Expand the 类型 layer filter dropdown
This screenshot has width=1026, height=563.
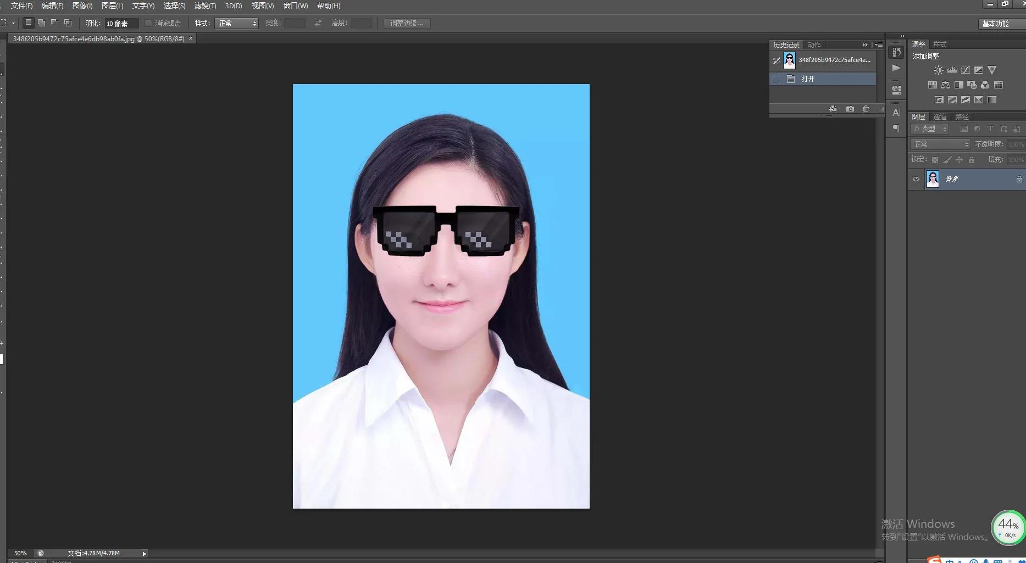coord(930,129)
